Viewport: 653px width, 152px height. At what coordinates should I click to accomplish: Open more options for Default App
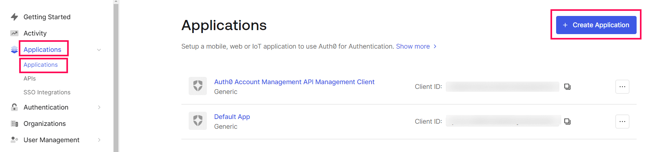(622, 122)
